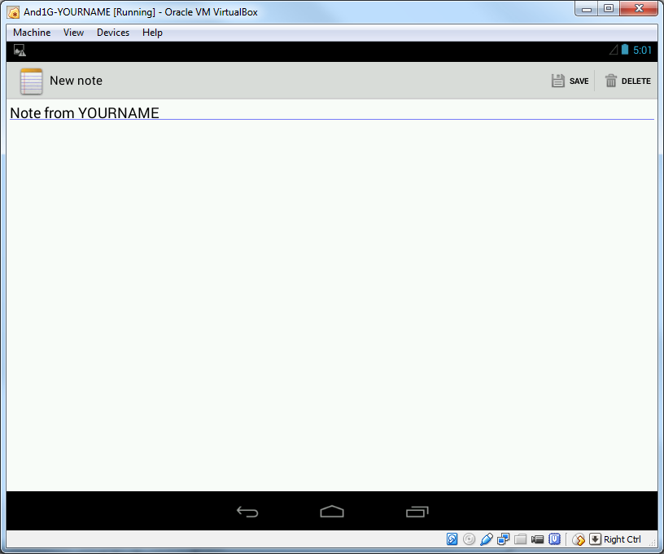The height and width of the screenshot is (554, 664).
Task: Click the signal strength icon in status bar
Action: click(614, 50)
